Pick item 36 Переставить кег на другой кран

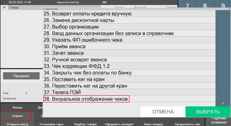click(129, 86)
